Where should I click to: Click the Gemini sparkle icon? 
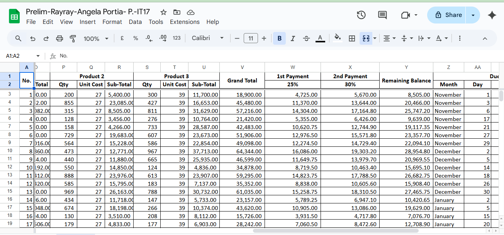tap(492, 15)
